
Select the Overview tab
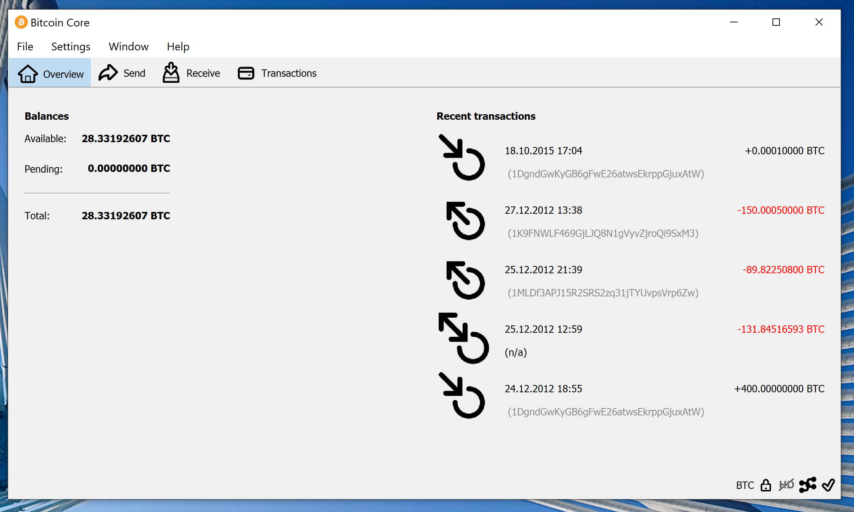[x=50, y=73]
